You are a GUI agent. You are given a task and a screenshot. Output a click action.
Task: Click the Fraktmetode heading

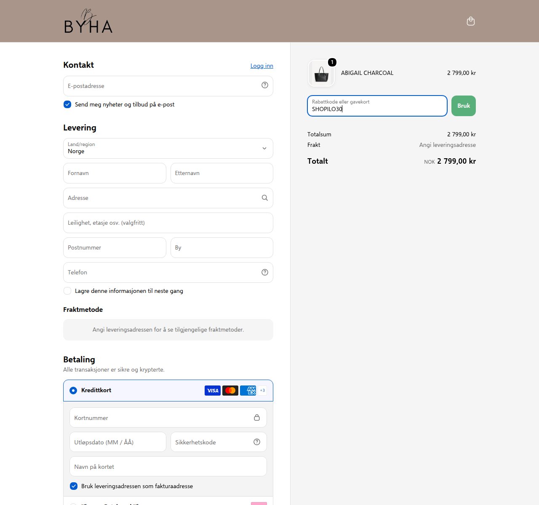83,309
